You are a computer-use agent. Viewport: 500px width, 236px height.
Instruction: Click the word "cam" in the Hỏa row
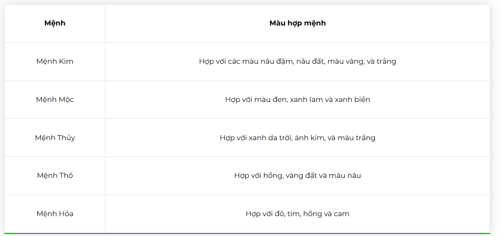click(341, 214)
